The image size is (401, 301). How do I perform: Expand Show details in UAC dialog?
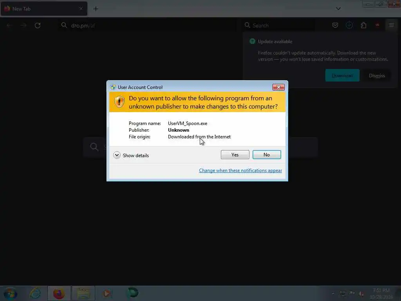[x=131, y=155]
